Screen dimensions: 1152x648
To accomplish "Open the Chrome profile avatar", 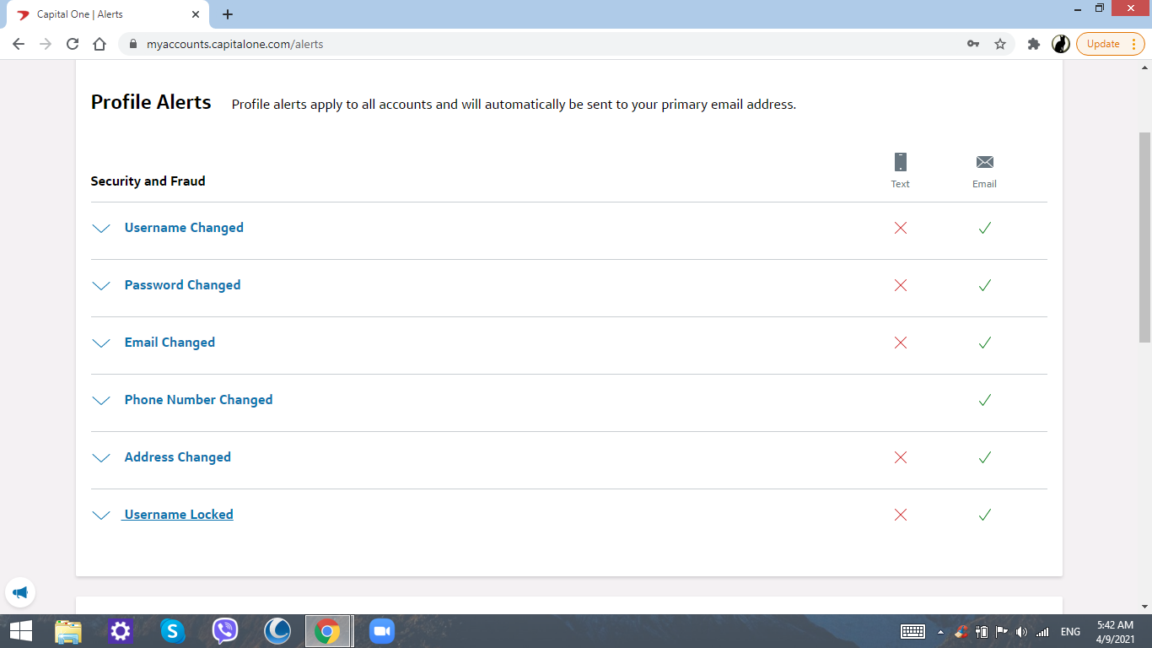I will tap(1061, 44).
